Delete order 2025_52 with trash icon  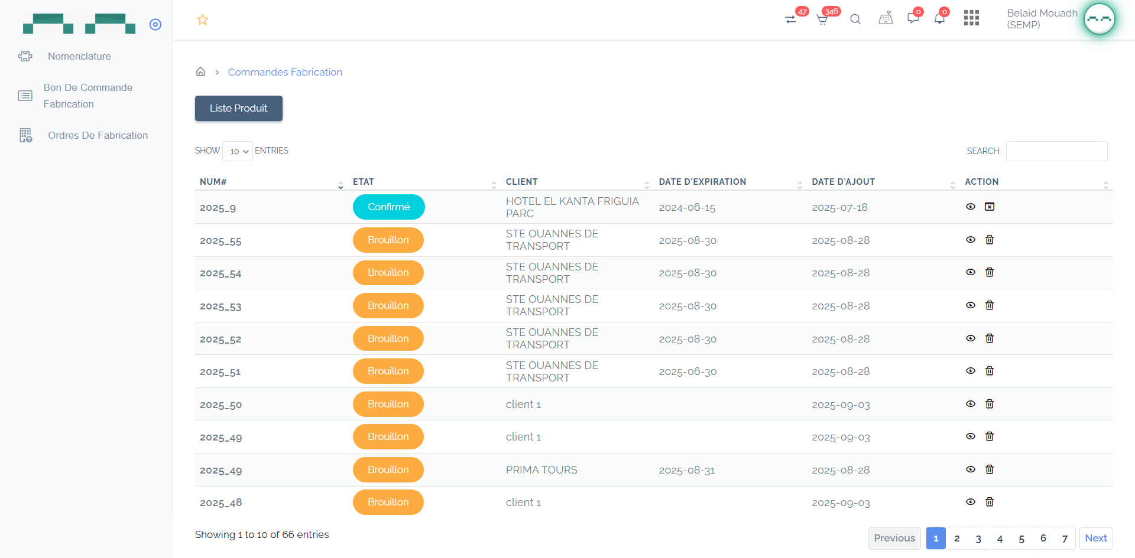(990, 338)
